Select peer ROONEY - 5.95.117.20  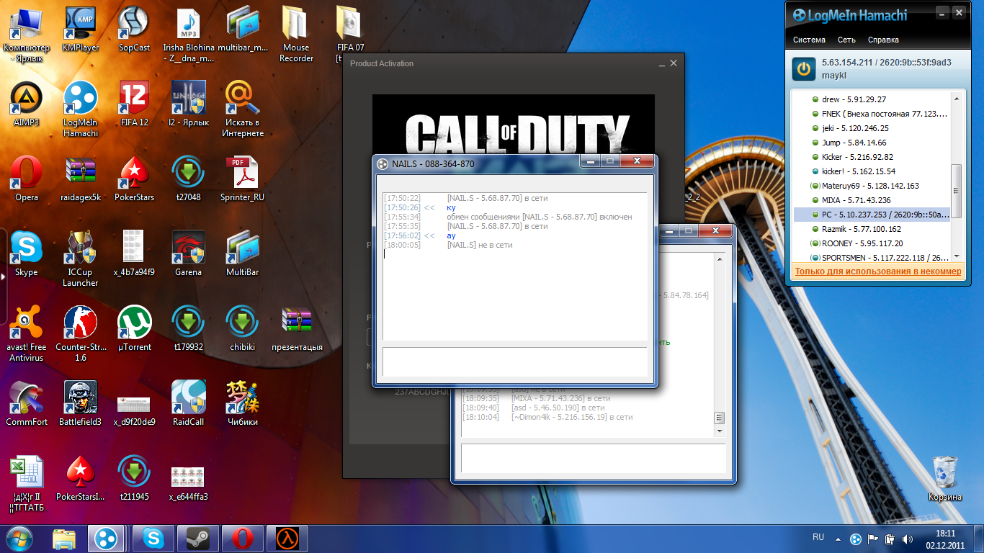click(871, 243)
